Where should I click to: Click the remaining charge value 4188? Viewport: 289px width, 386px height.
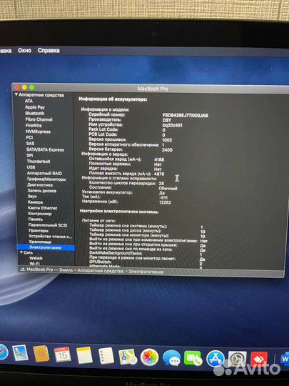[x=159, y=159]
